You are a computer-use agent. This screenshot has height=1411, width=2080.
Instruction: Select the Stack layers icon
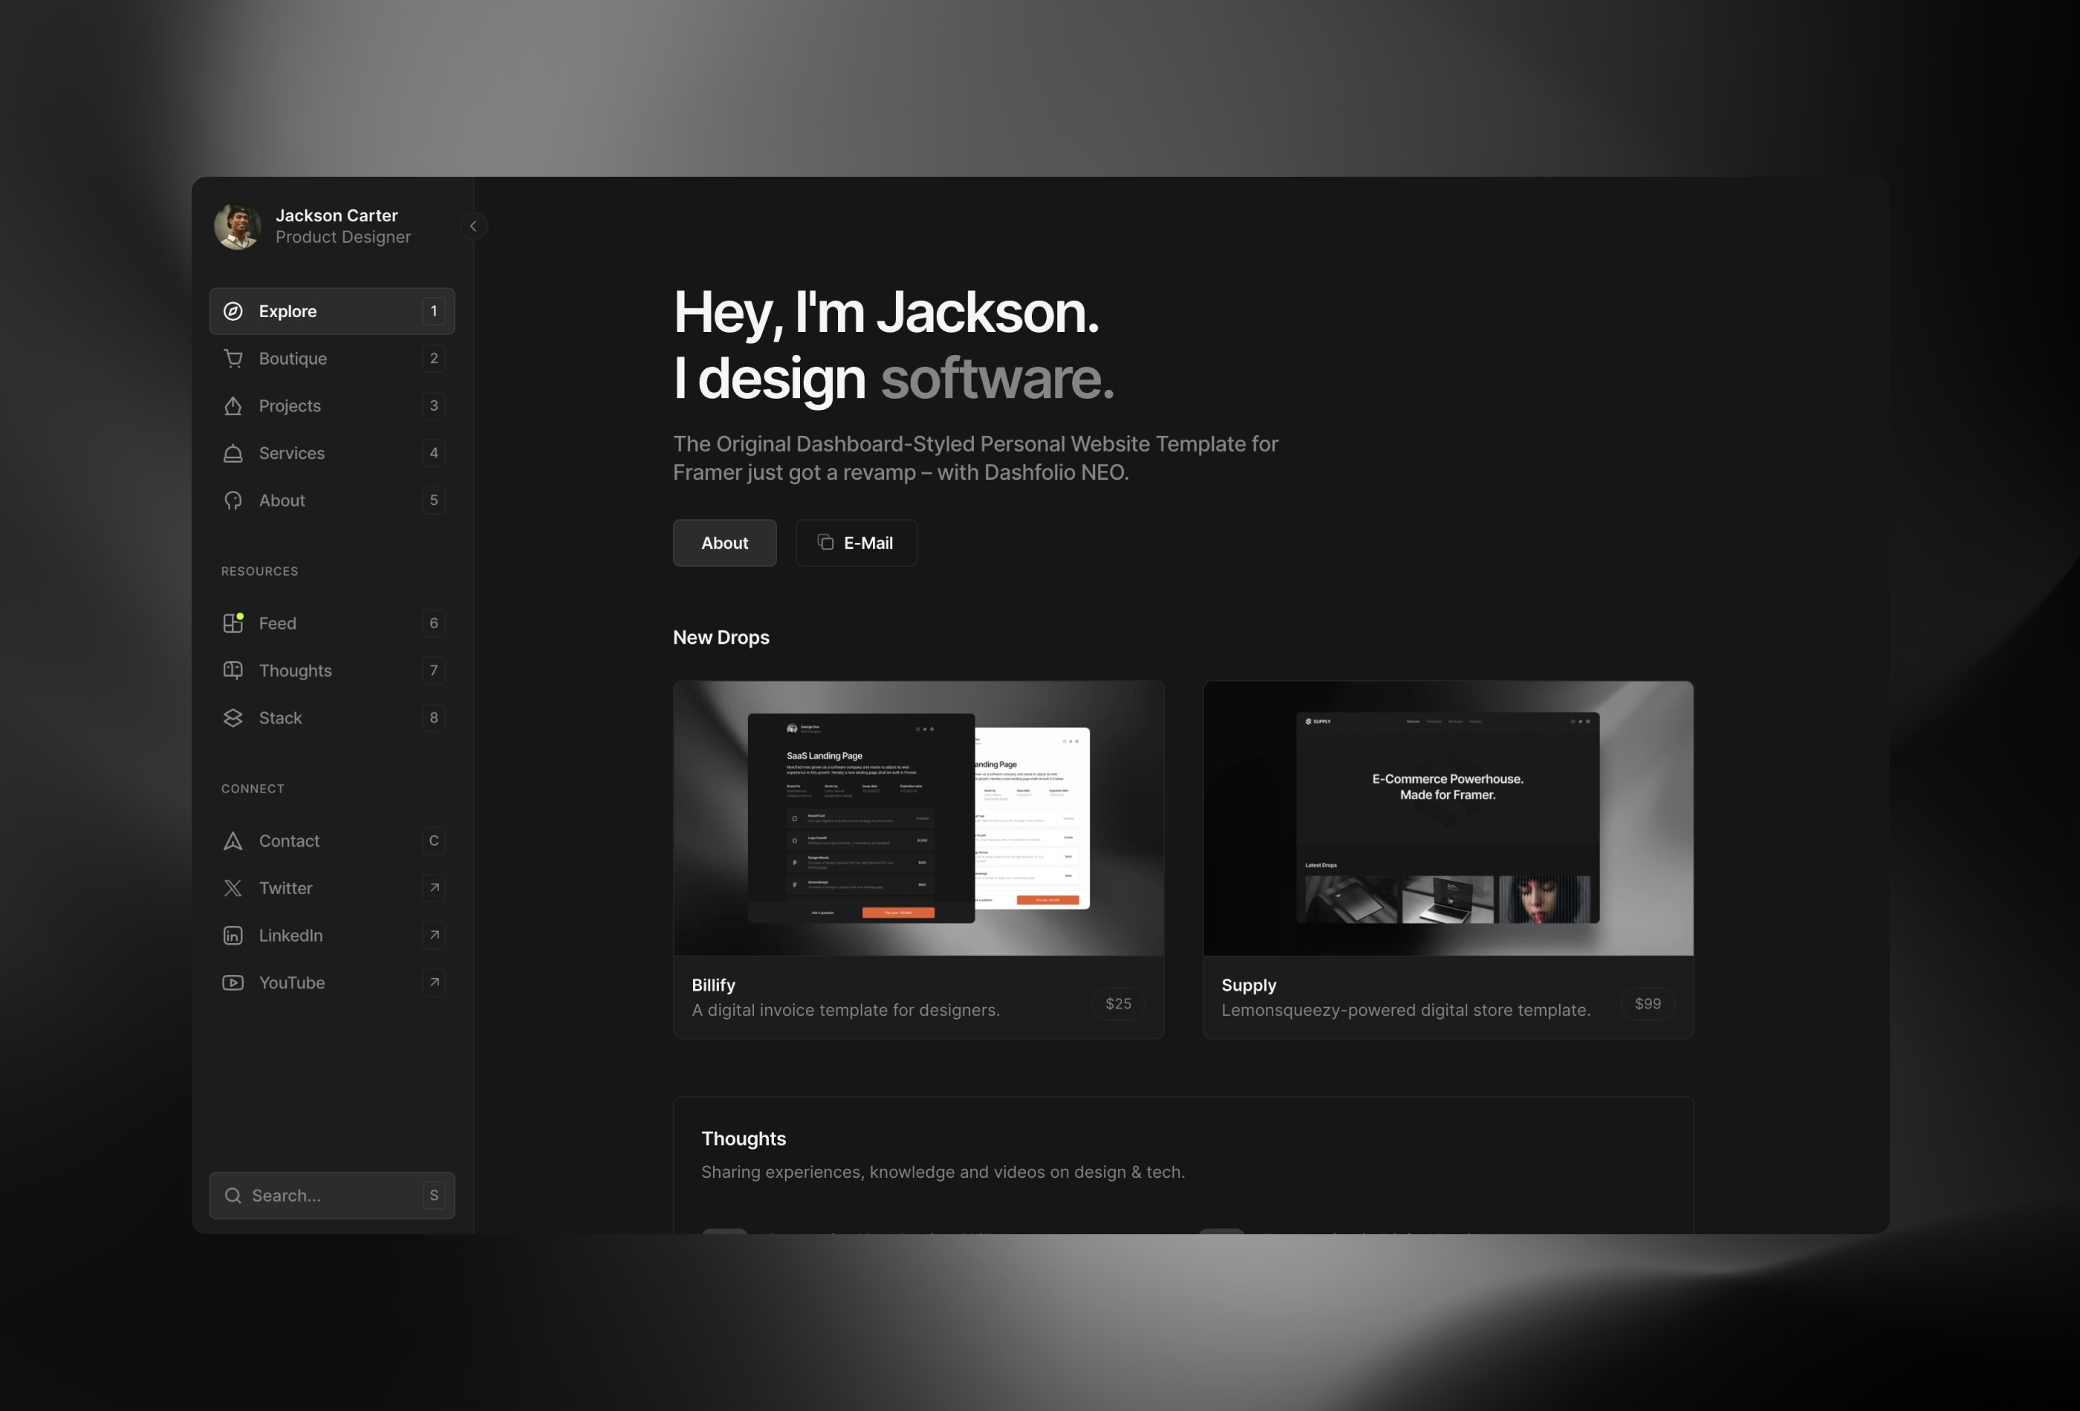pyautogui.click(x=233, y=717)
